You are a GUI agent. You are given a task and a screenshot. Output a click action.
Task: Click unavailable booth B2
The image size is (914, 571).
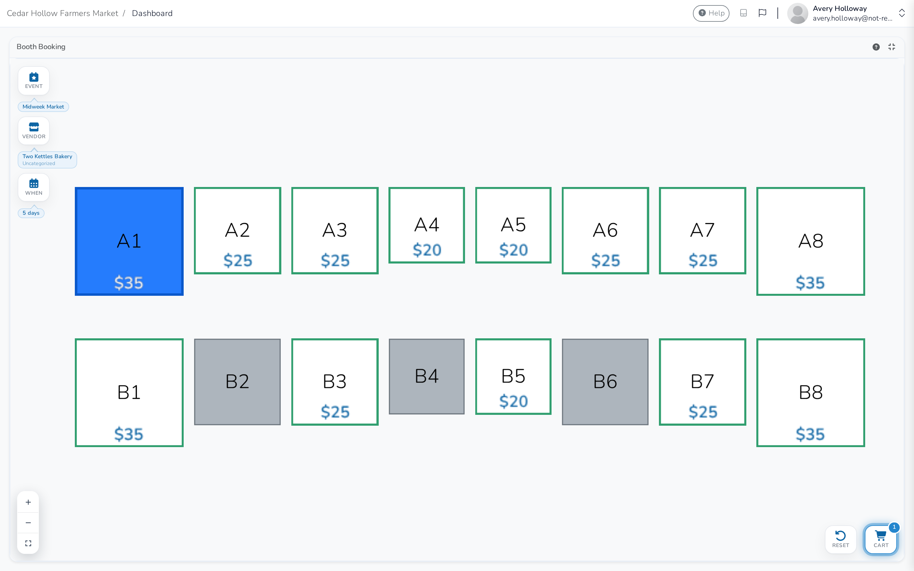238,382
